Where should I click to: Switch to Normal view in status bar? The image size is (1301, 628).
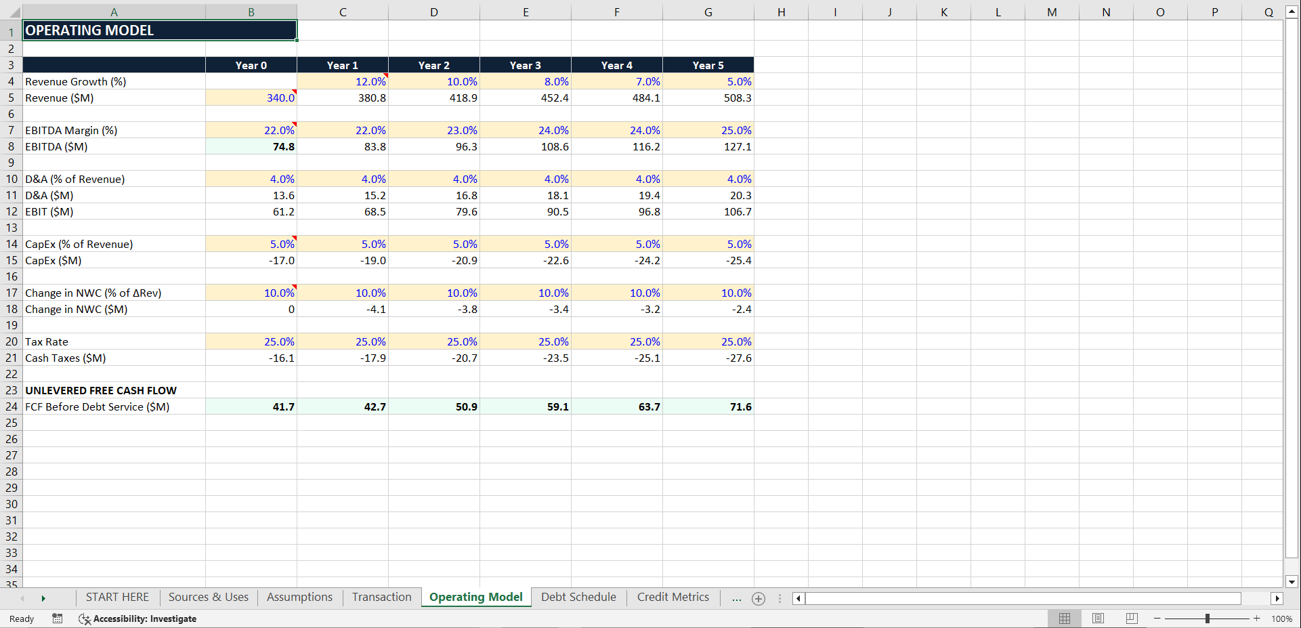pyautogui.click(x=1063, y=619)
